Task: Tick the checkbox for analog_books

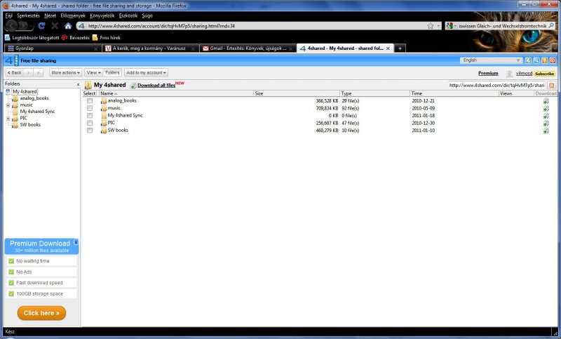Action: [90, 101]
